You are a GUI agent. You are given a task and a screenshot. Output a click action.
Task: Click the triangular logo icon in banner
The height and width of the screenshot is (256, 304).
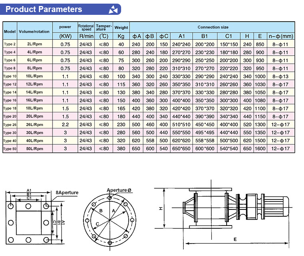pyautogui.click(x=113, y=10)
